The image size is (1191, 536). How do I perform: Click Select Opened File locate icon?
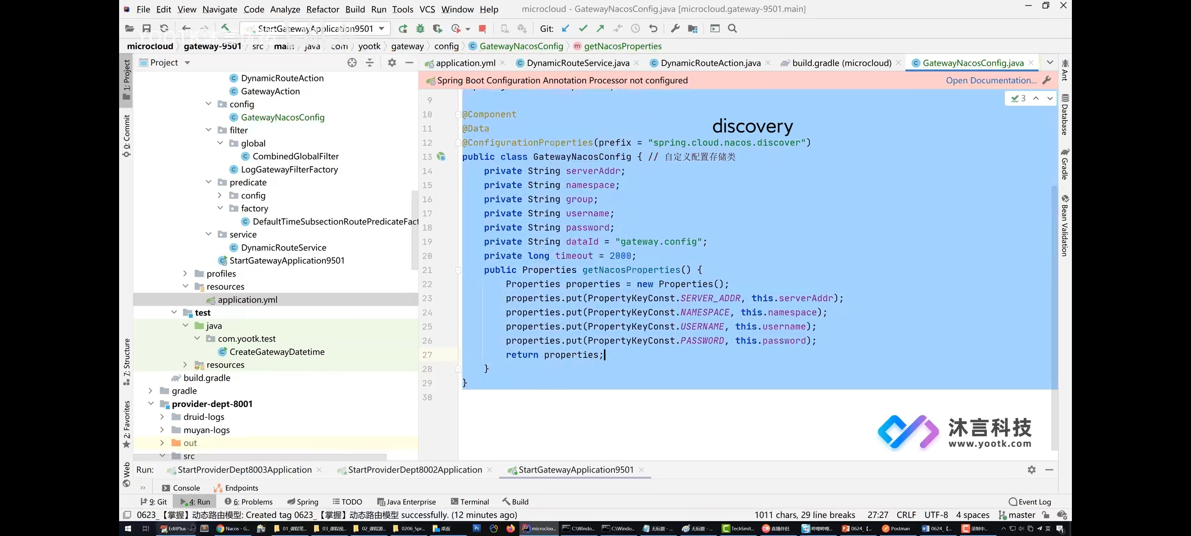pos(352,63)
